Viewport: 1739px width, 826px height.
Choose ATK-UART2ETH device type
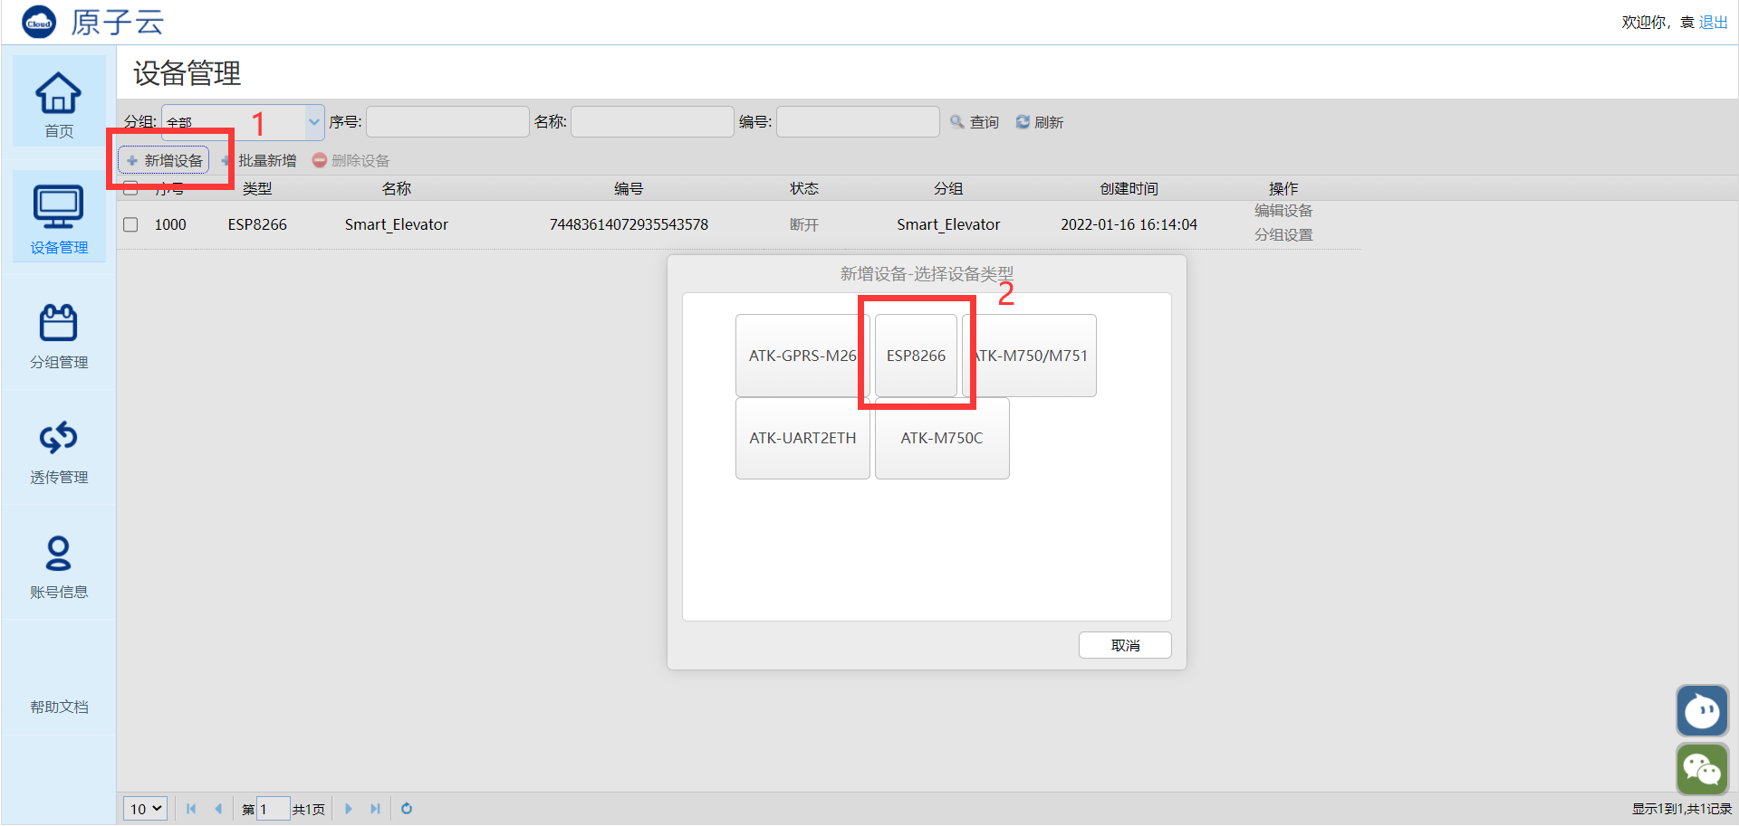tap(802, 438)
